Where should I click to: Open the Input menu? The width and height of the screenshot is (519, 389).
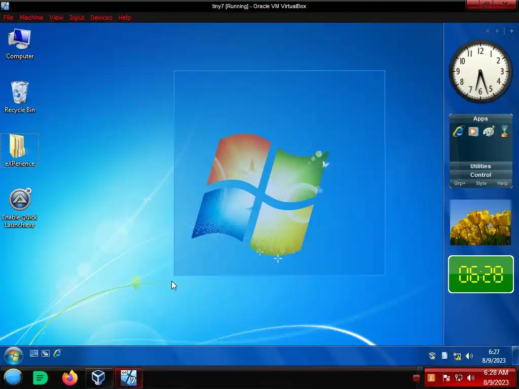[77, 18]
